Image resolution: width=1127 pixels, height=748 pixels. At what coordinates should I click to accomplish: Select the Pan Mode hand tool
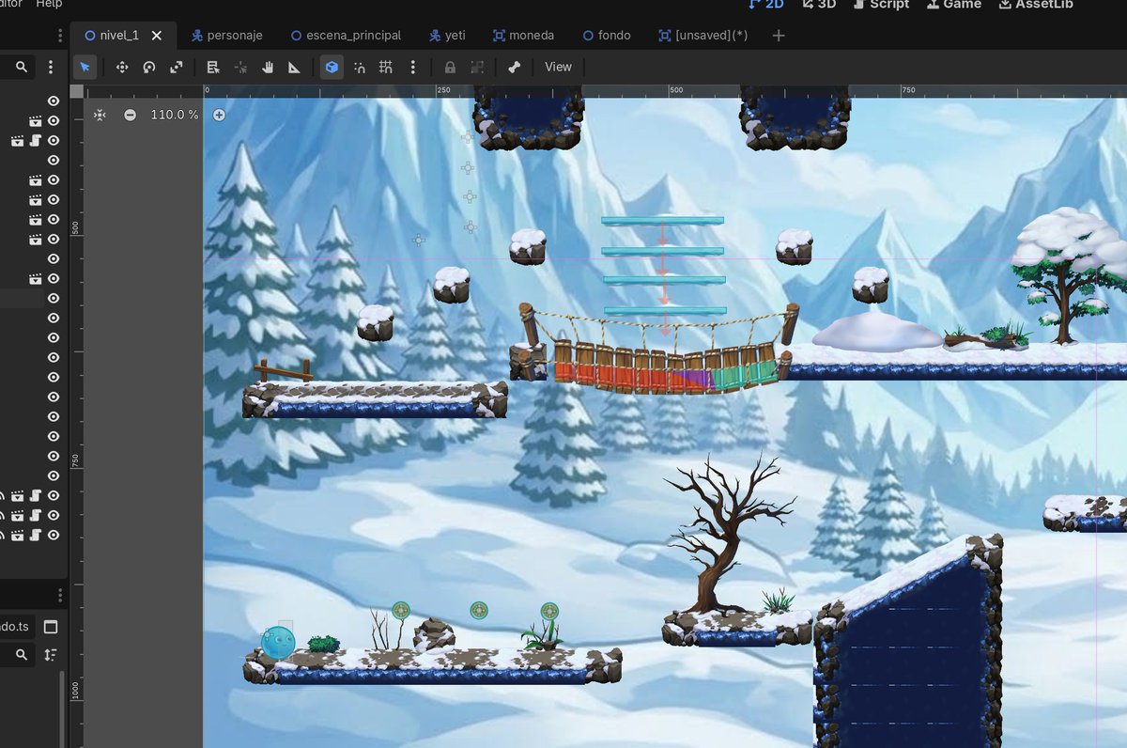click(268, 67)
